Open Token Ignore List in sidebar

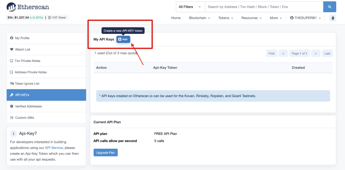point(46,84)
